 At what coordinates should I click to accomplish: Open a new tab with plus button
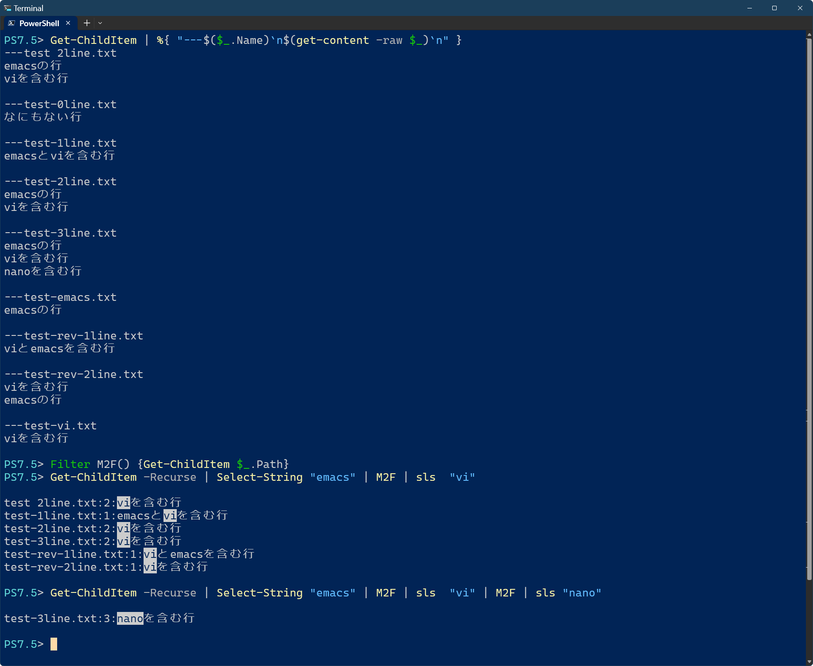pyautogui.click(x=87, y=23)
